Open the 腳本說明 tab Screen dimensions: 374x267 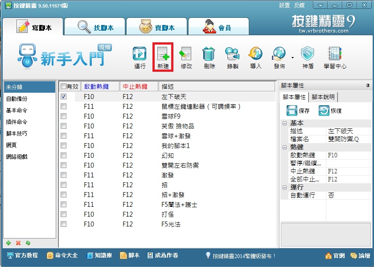pos(324,97)
